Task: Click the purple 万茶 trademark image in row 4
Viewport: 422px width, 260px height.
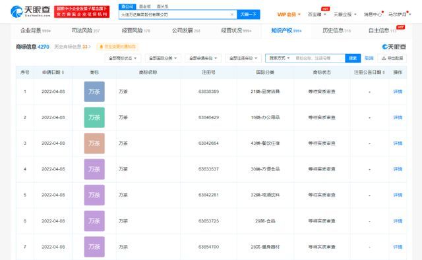Action: tap(94, 169)
